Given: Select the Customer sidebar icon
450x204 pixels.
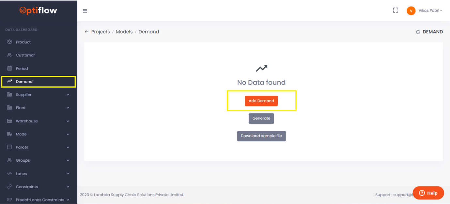Looking at the screenshot, I should tap(9, 55).
